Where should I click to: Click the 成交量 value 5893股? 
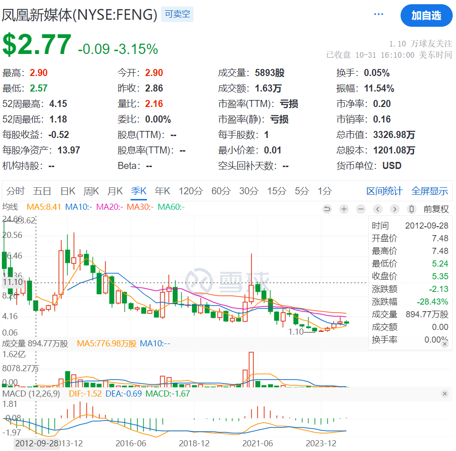pyautogui.click(x=270, y=73)
